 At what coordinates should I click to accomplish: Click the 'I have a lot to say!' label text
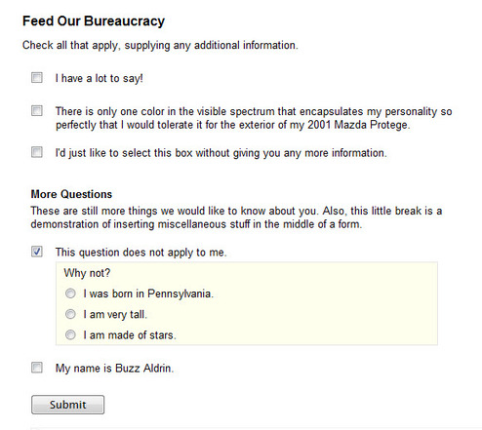[99, 78]
